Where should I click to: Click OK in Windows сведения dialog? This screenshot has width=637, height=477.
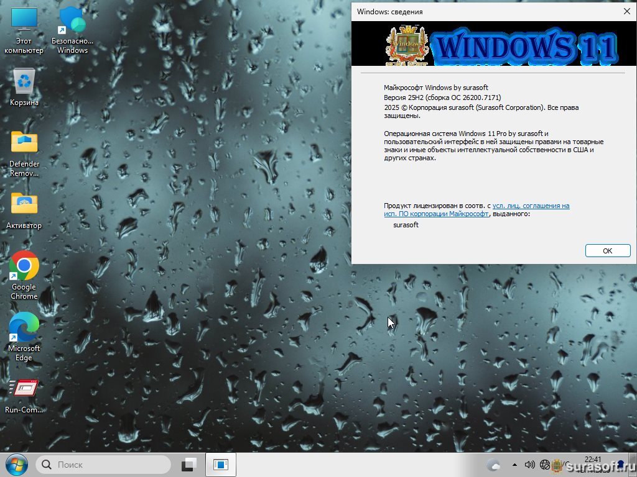pyautogui.click(x=607, y=251)
